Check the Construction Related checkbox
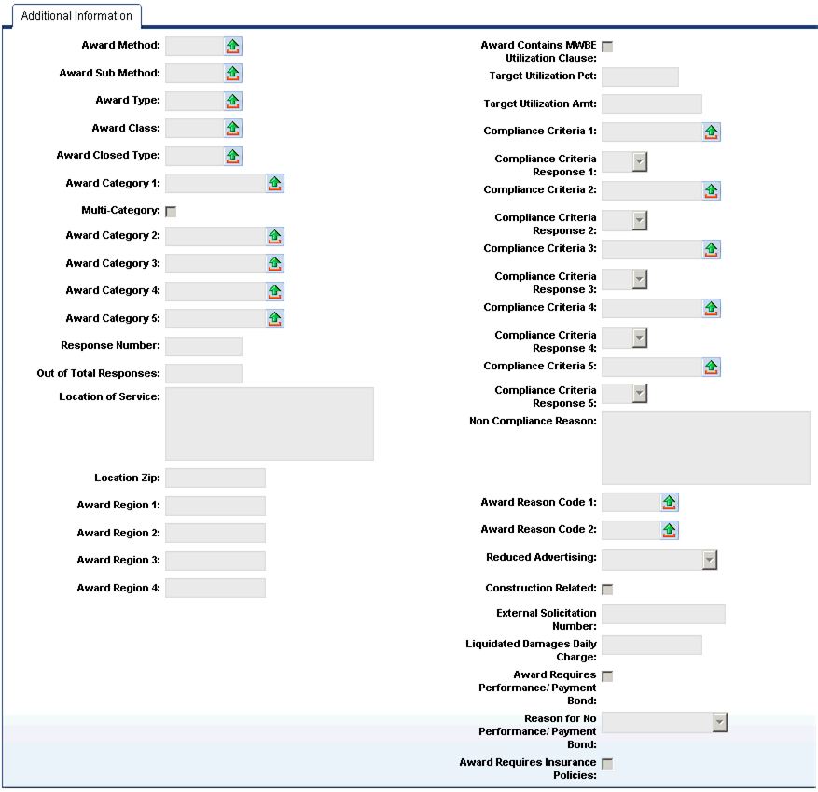This screenshot has width=818, height=792. tap(607, 589)
